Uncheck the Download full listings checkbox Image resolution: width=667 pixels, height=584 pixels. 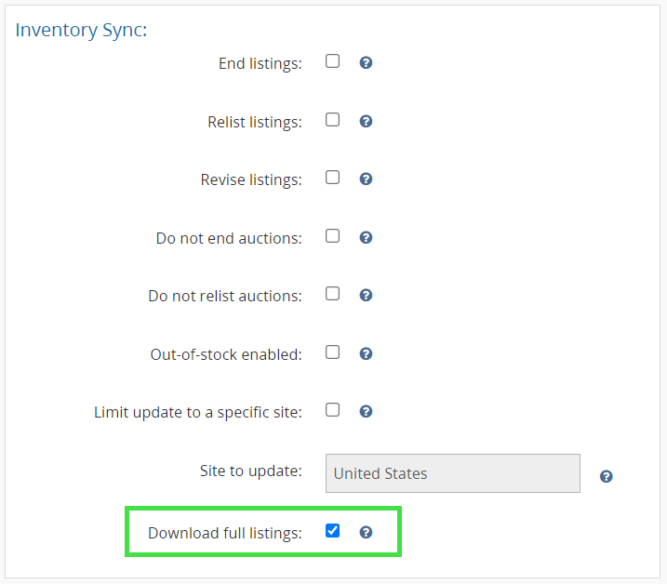332,531
